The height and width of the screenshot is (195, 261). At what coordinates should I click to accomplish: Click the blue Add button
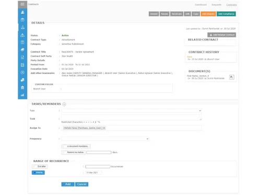(68, 184)
